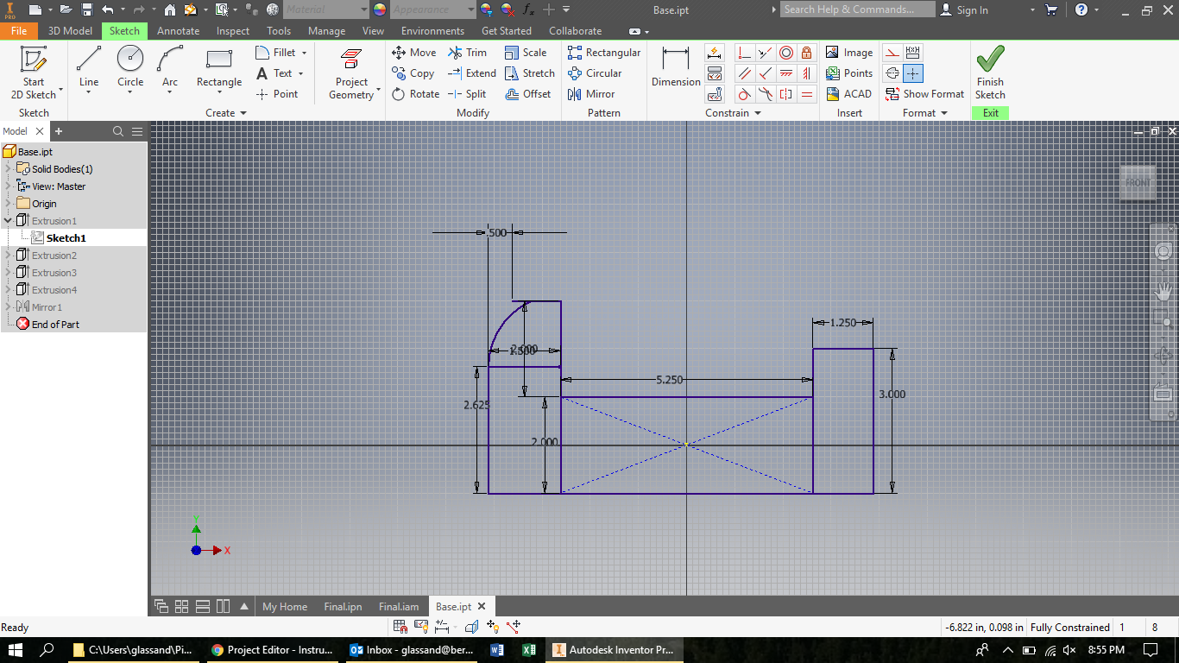Viewport: 1179px width, 663px height.
Task: Click the Point tool
Action: pyautogui.click(x=277, y=94)
